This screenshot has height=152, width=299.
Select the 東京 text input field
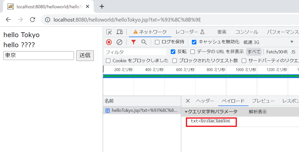pos(38,56)
